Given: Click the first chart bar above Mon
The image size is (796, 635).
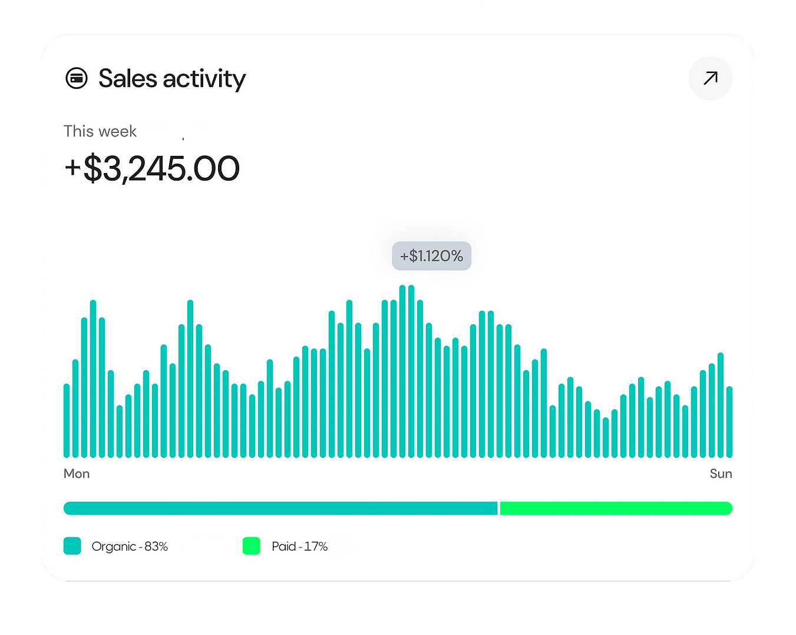Looking at the screenshot, I should tap(67, 421).
